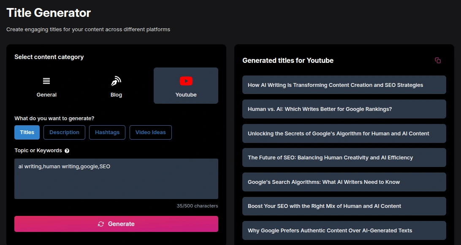Click the Generate button
The height and width of the screenshot is (245, 461).
116,224
